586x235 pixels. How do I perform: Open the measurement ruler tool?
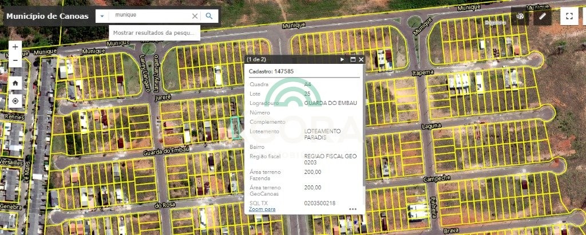(x=542, y=16)
